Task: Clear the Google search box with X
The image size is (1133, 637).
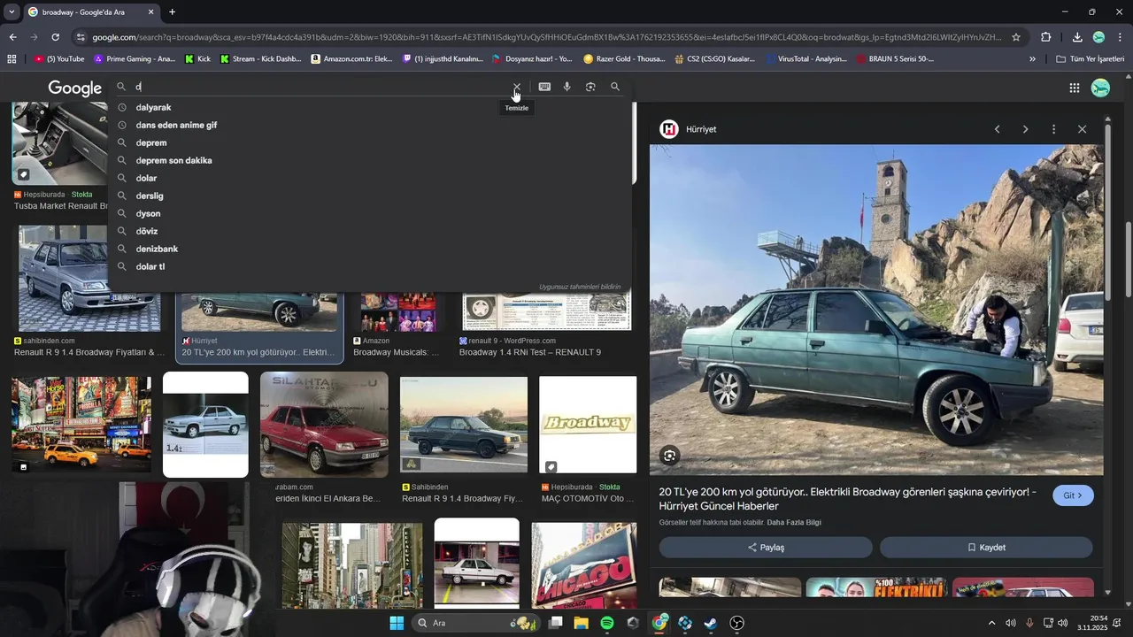Action: [517, 87]
